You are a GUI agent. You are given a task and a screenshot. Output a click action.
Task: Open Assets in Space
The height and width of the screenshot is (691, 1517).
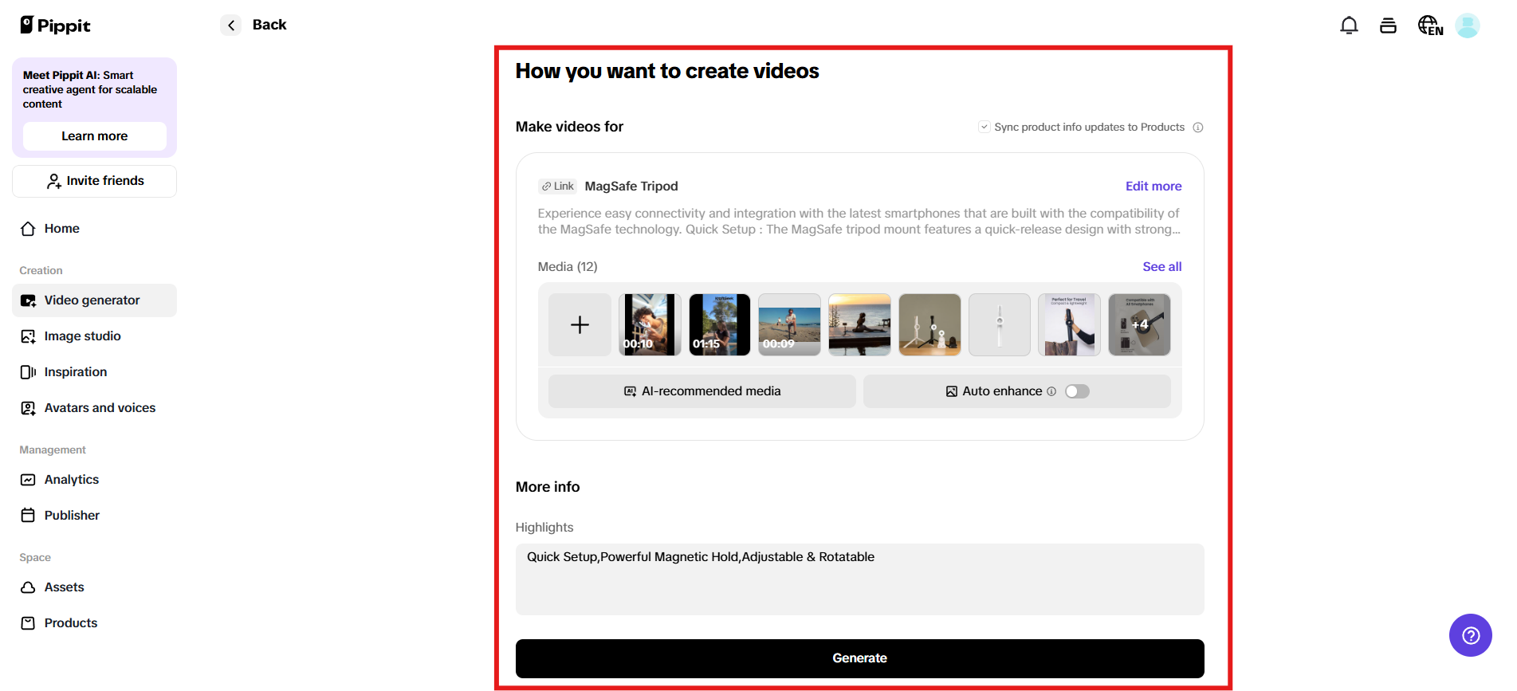pos(94,587)
